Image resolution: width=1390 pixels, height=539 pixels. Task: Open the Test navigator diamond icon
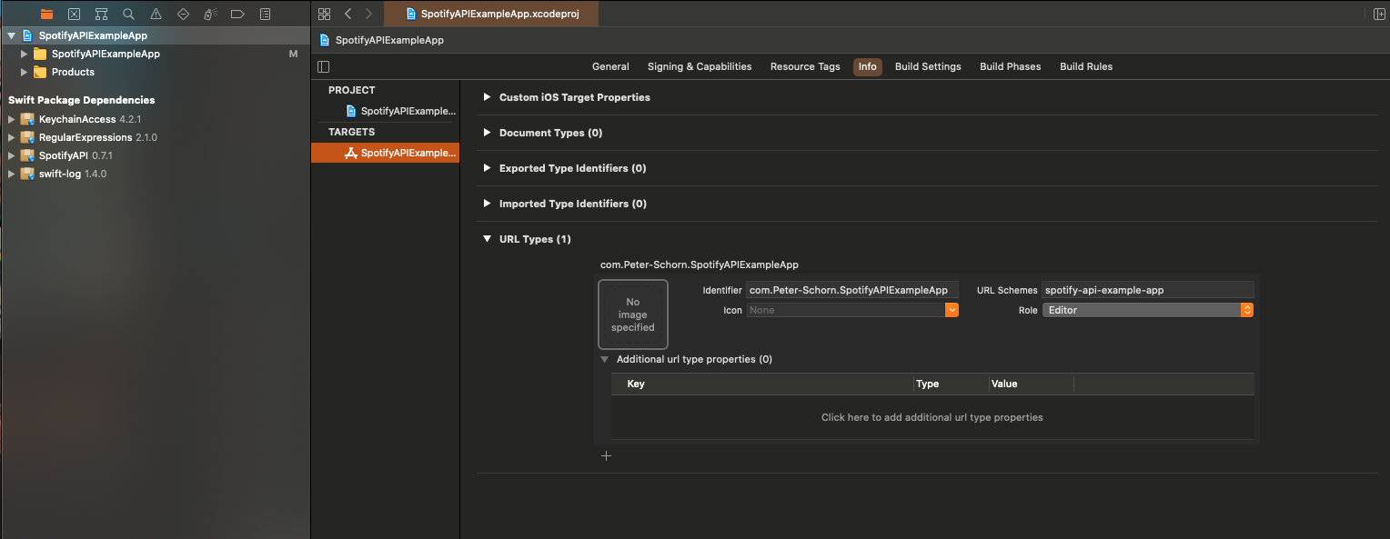(183, 14)
